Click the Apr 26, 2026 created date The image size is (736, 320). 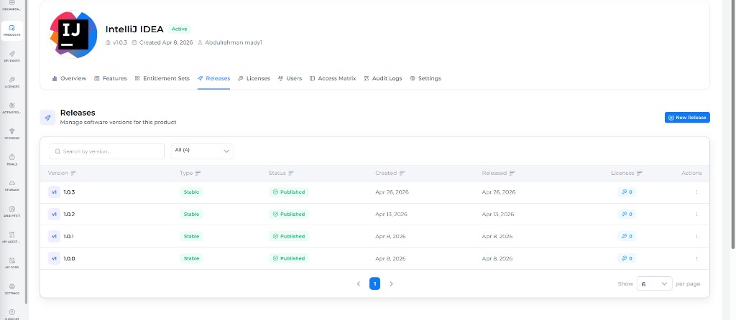(x=392, y=192)
